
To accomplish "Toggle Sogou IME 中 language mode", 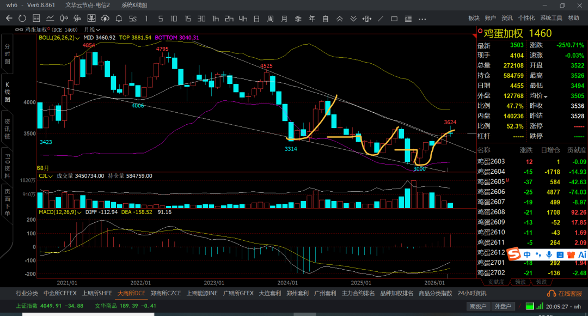I will (x=527, y=254).
